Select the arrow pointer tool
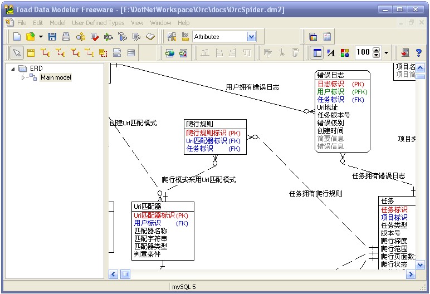The height and width of the screenshot is (294, 430). point(17,52)
